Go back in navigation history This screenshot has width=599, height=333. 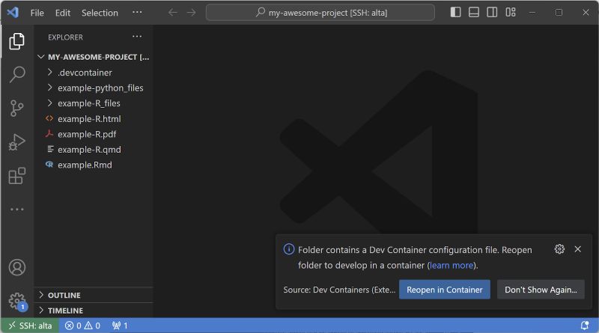point(173,13)
